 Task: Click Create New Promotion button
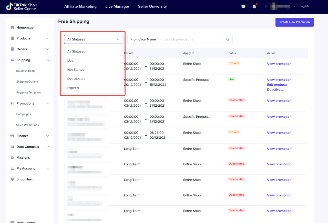[294, 22]
